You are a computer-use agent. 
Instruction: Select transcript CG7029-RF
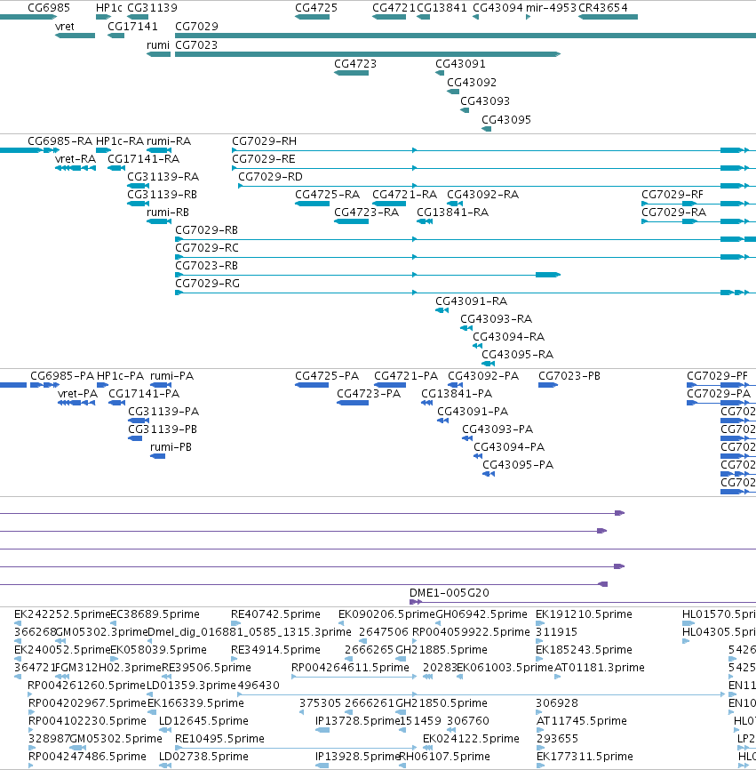point(672,195)
